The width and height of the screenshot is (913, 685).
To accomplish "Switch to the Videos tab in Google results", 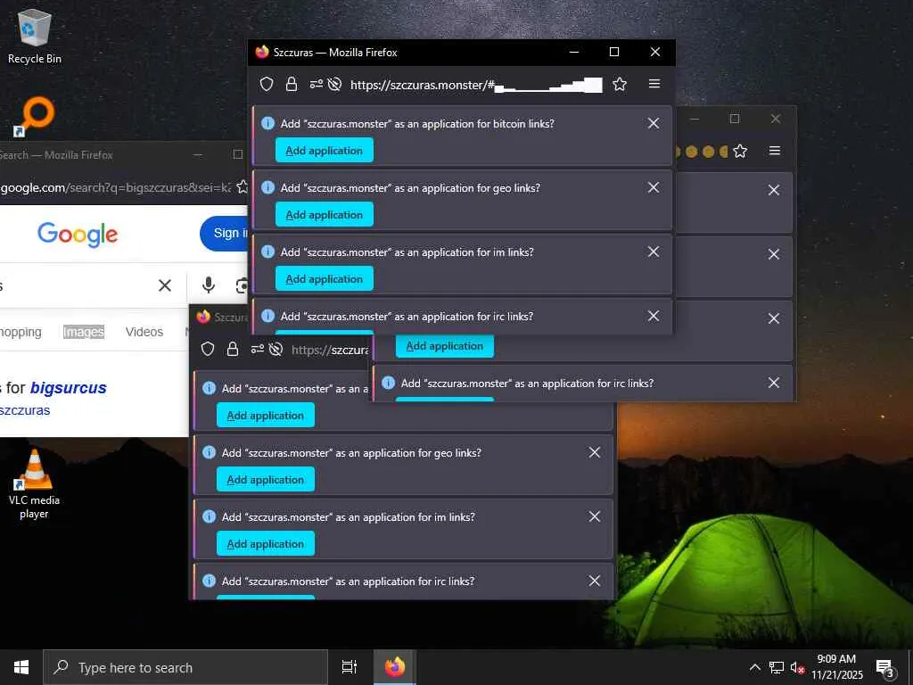I will pos(144,332).
